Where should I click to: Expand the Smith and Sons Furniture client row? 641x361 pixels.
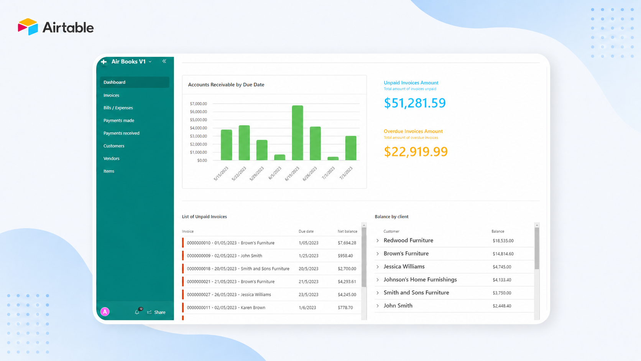tap(378, 293)
